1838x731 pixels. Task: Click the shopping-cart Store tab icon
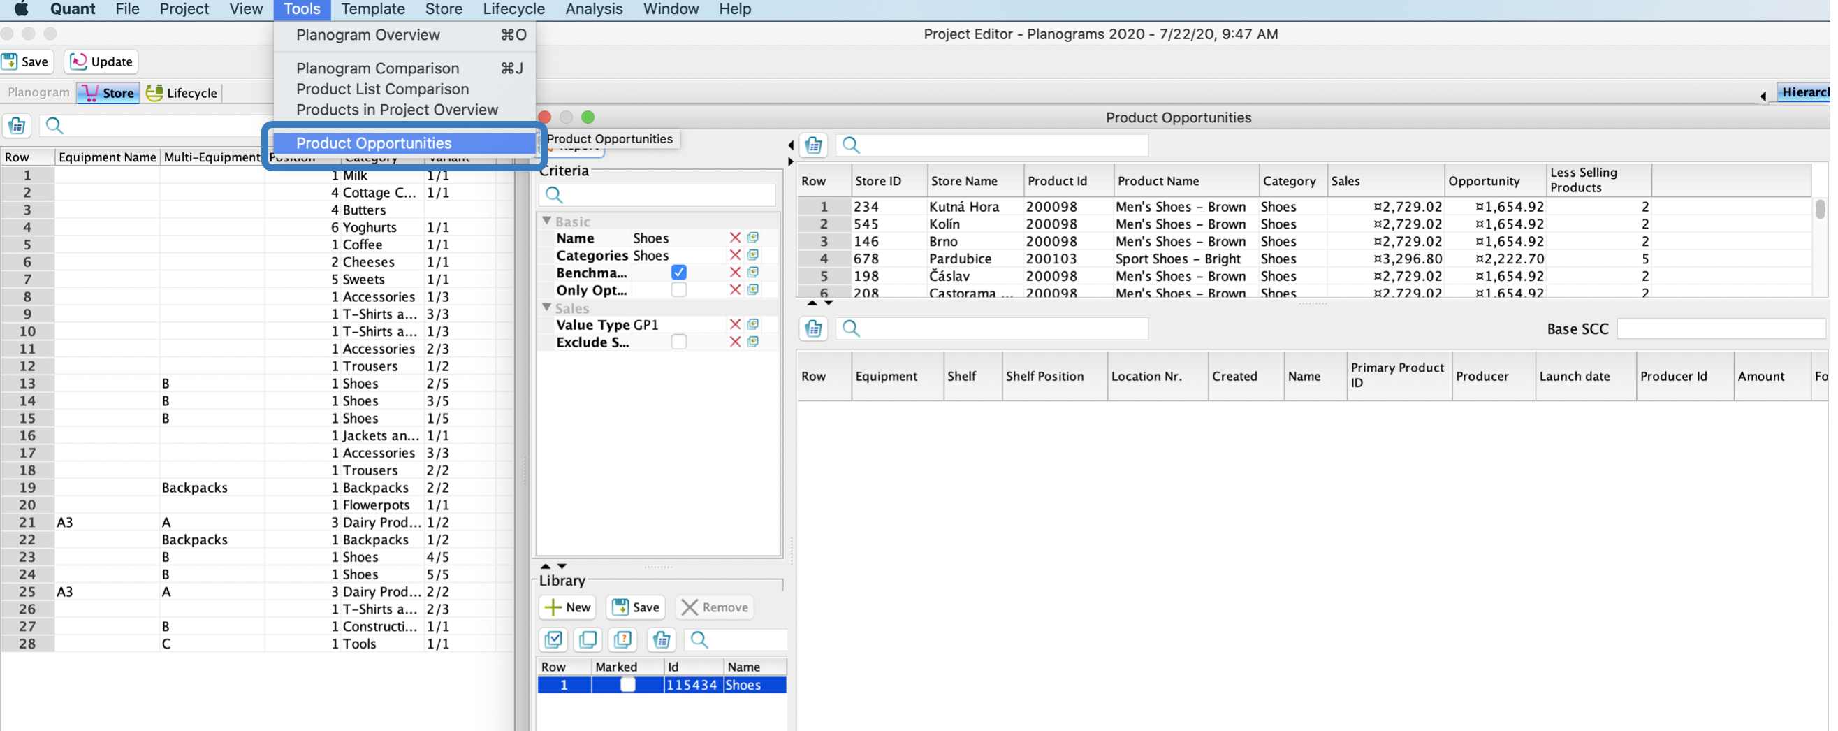90,93
